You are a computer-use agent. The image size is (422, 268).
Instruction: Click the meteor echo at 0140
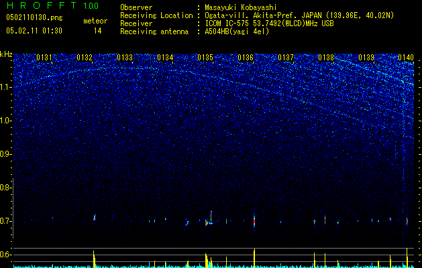[x=407, y=221]
